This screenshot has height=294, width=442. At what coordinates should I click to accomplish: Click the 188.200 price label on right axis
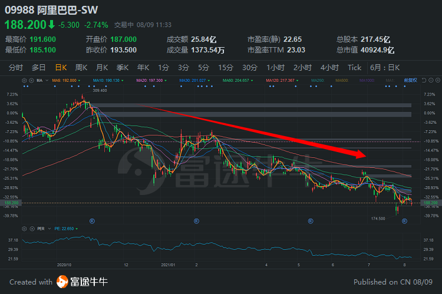[431, 203]
